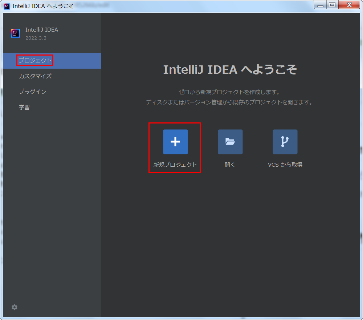Open the プラグイン tab
Screen dimensions: 363x320
tap(52, 92)
